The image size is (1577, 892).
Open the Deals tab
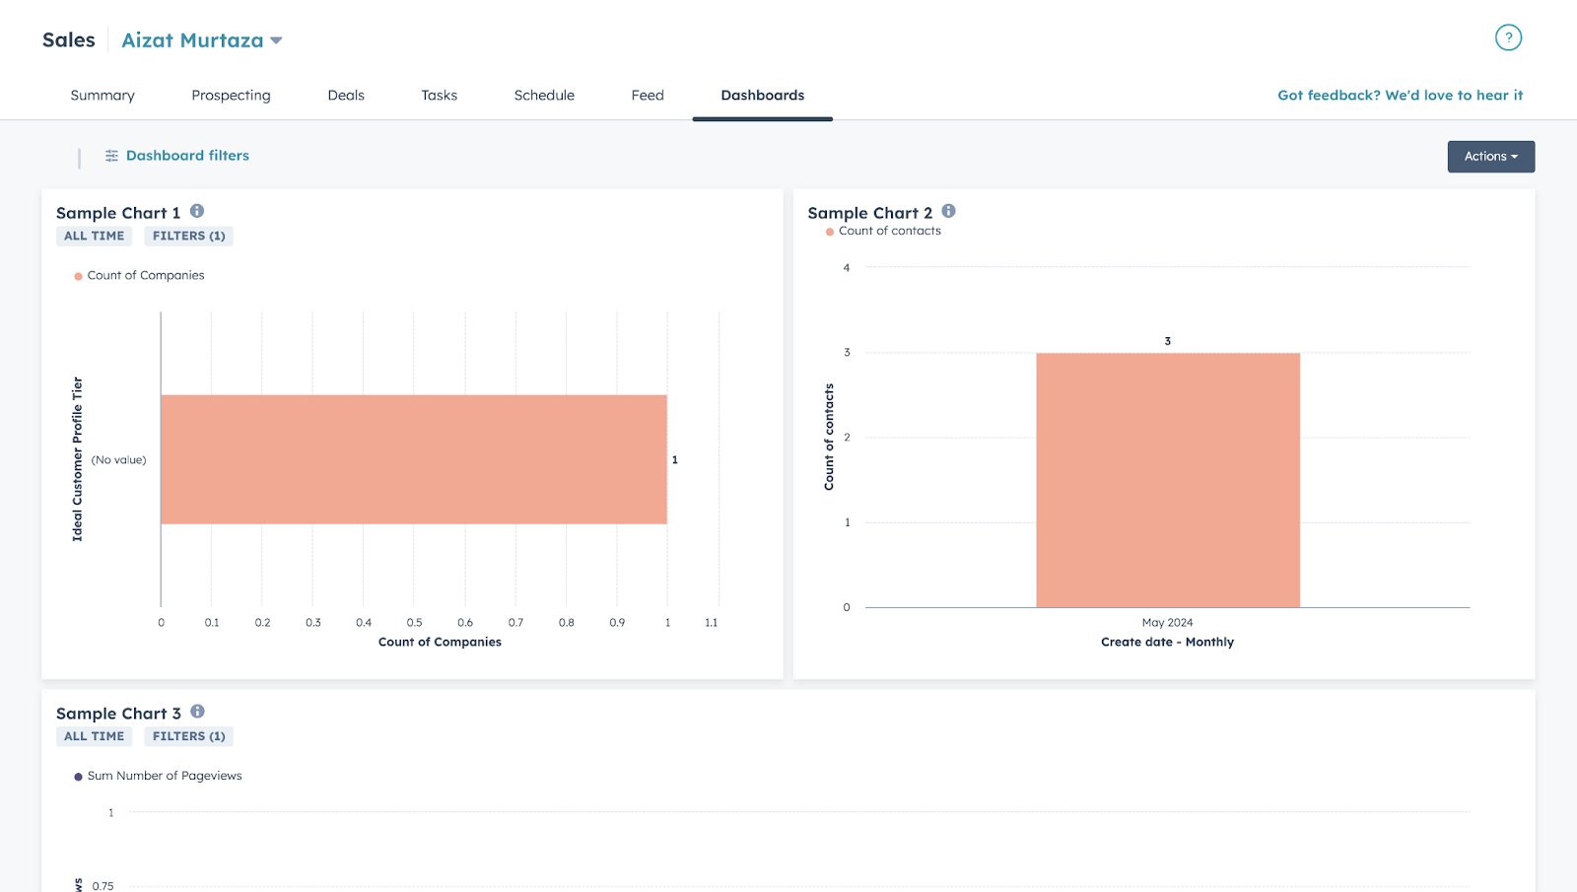pyautogui.click(x=346, y=96)
